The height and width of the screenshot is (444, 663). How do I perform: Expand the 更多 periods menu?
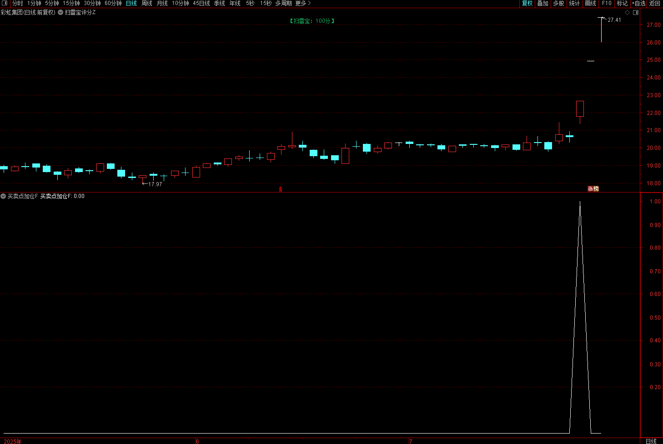303,3
